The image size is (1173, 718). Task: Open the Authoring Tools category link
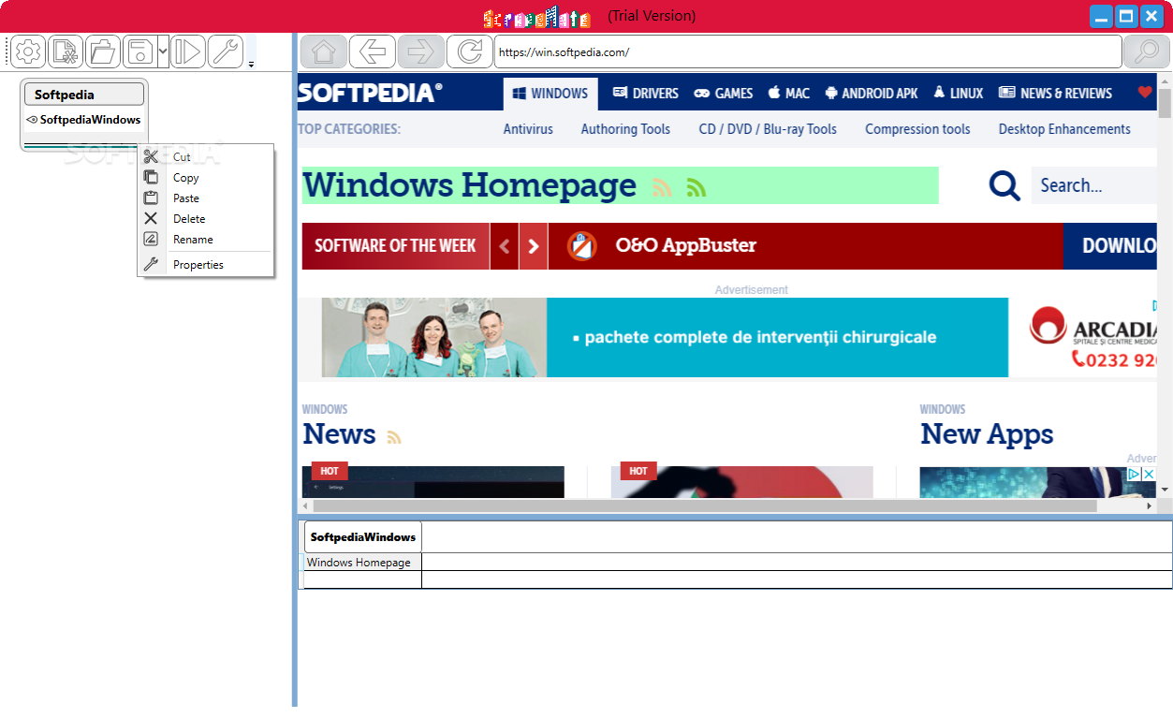(625, 129)
